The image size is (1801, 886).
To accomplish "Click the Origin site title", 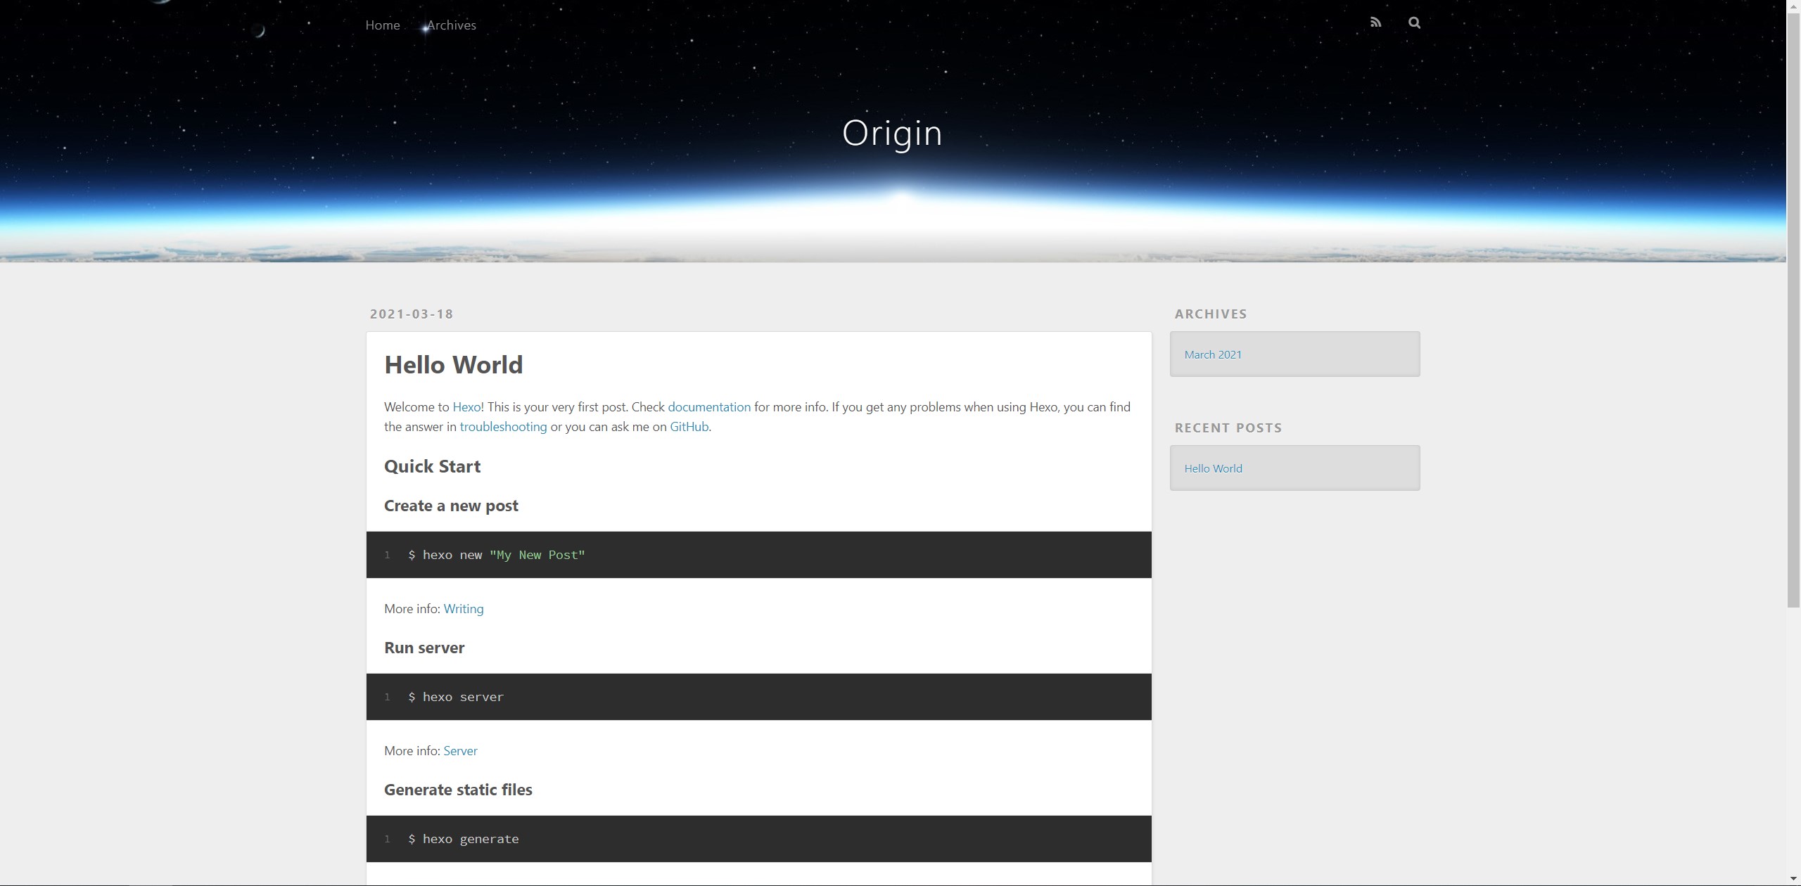I will (x=892, y=133).
